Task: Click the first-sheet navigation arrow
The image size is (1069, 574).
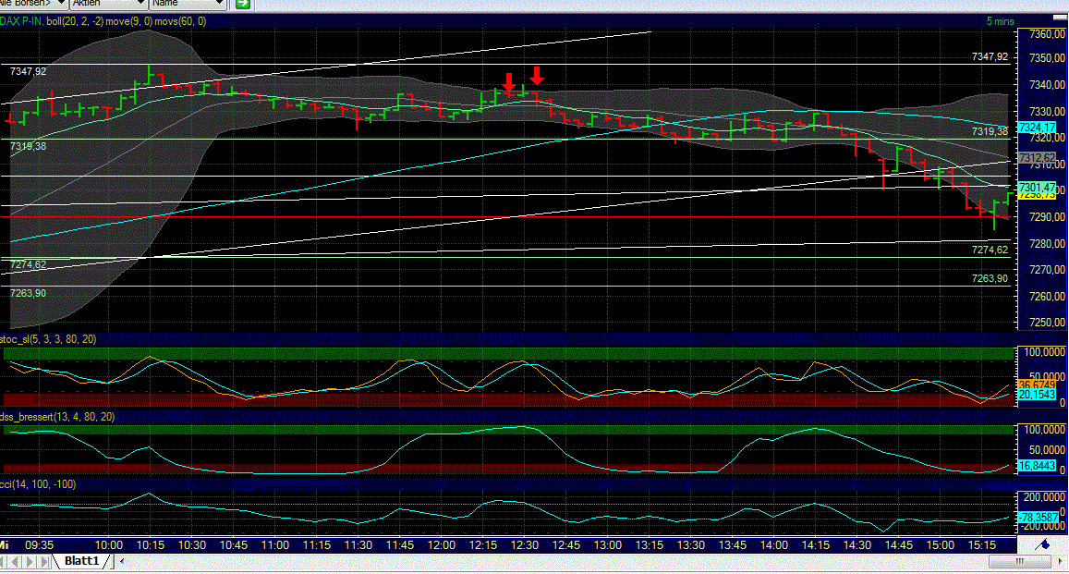Action: tap(2, 561)
